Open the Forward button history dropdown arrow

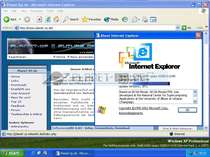click(33, 19)
